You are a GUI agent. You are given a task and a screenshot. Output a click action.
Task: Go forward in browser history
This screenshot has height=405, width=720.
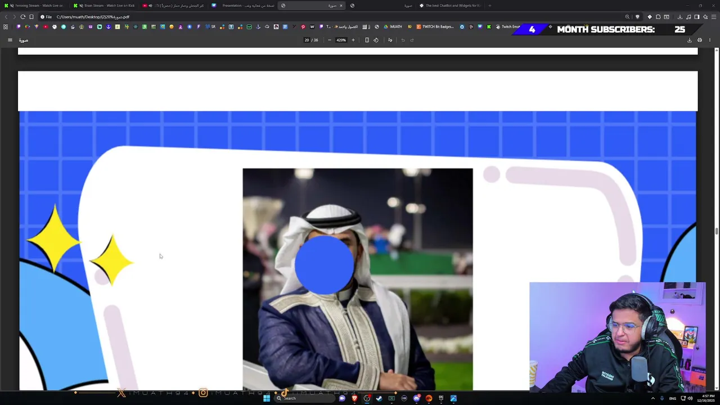tap(15, 17)
